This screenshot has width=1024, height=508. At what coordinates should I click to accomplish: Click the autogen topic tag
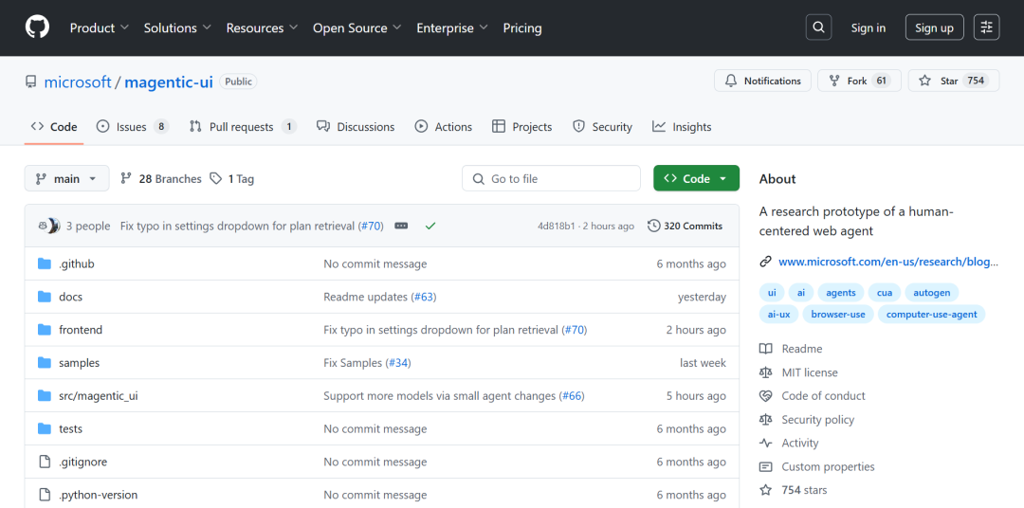coord(931,293)
